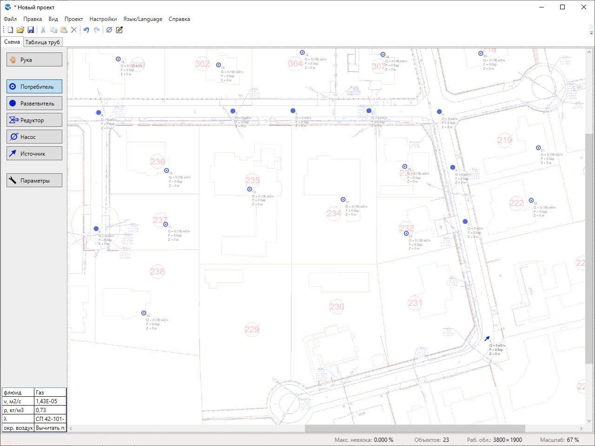Switch to the Таблица труб tab

pyautogui.click(x=42, y=42)
